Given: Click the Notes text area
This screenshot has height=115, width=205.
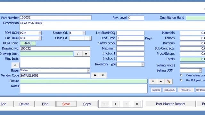Looking at the screenshot, I should point(84,88).
